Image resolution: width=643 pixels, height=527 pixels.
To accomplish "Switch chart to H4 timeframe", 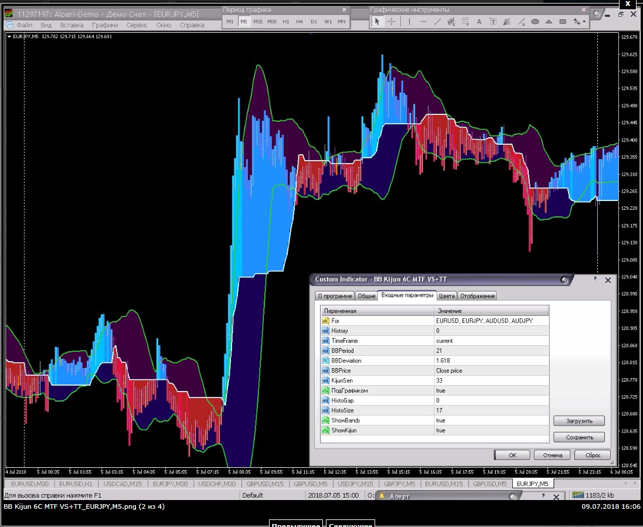I will pyautogui.click(x=300, y=22).
